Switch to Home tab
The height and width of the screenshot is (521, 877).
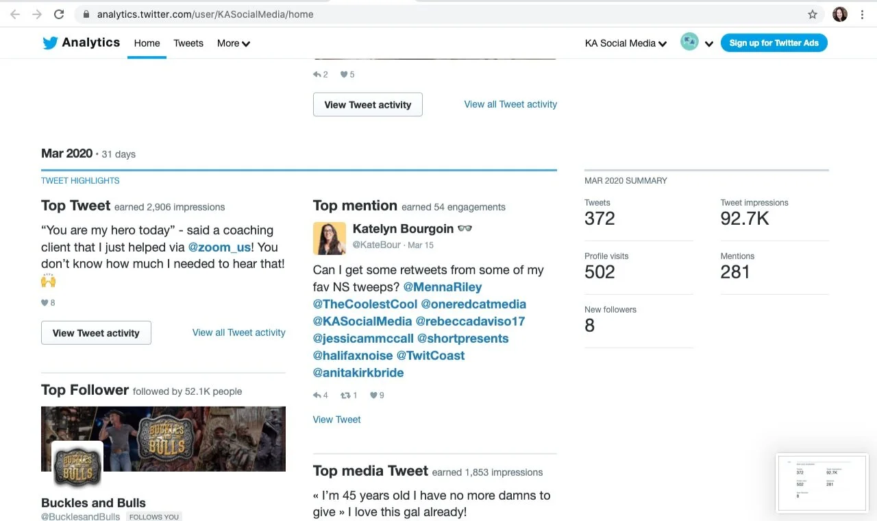147,43
